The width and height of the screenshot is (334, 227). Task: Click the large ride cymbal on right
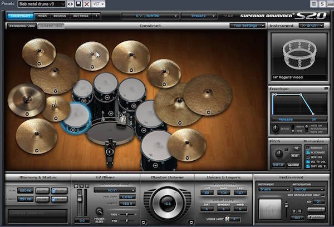(208, 95)
